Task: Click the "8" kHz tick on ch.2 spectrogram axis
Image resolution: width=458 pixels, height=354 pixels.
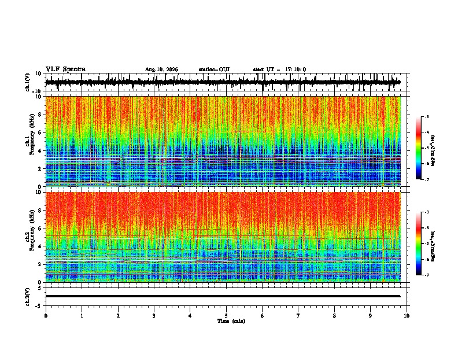Action: pos(40,211)
